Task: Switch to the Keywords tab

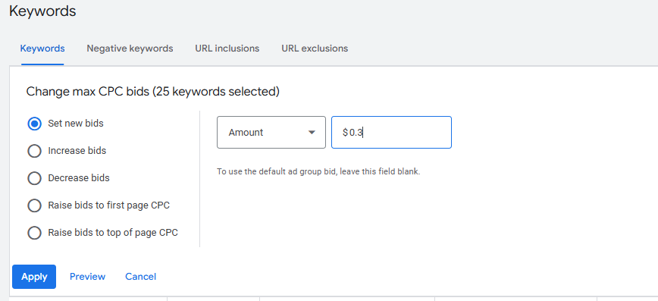Action: pos(42,49)
